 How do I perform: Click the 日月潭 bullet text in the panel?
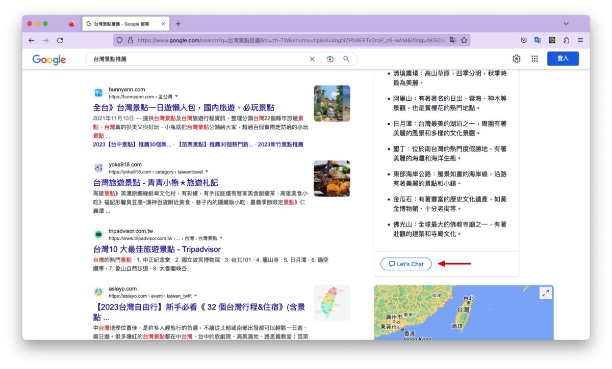[x=449, y=128]
